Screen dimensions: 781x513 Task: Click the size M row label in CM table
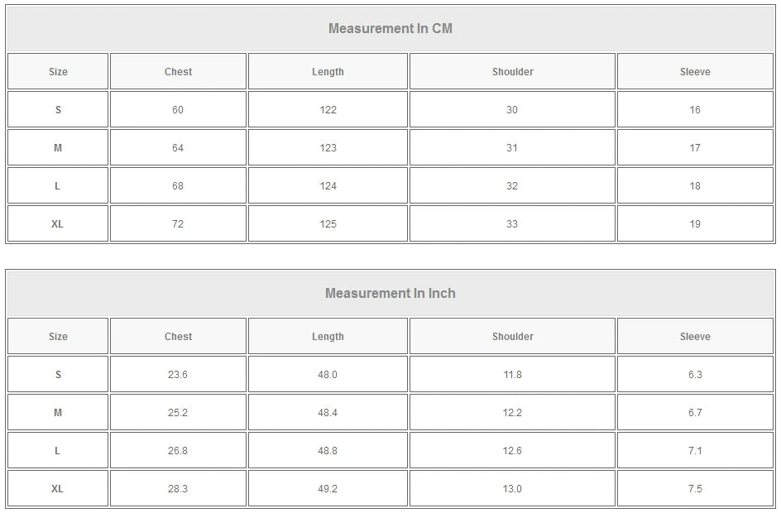pyautogui.click(x=56, y=147)
